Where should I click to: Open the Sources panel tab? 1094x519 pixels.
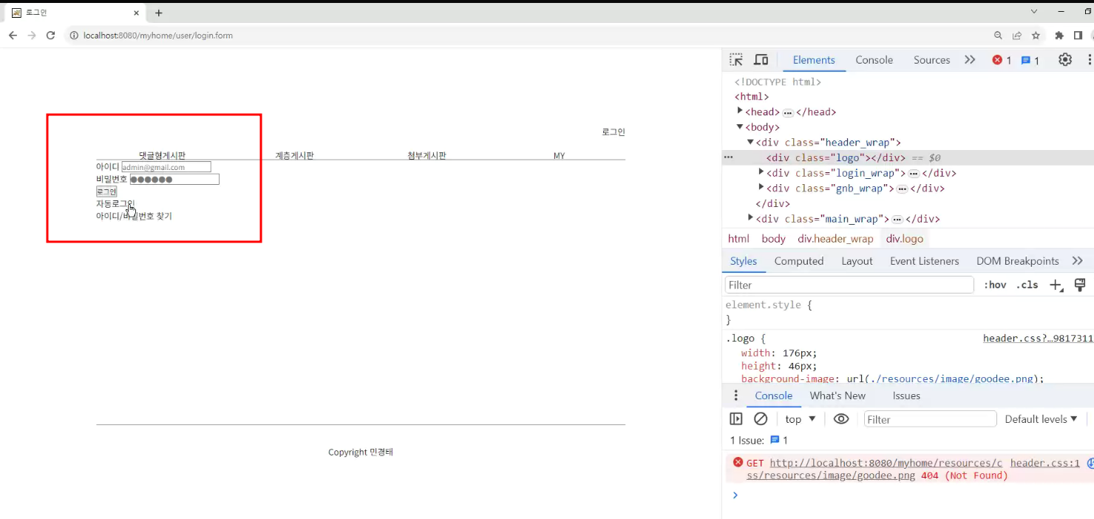(931, 61)
